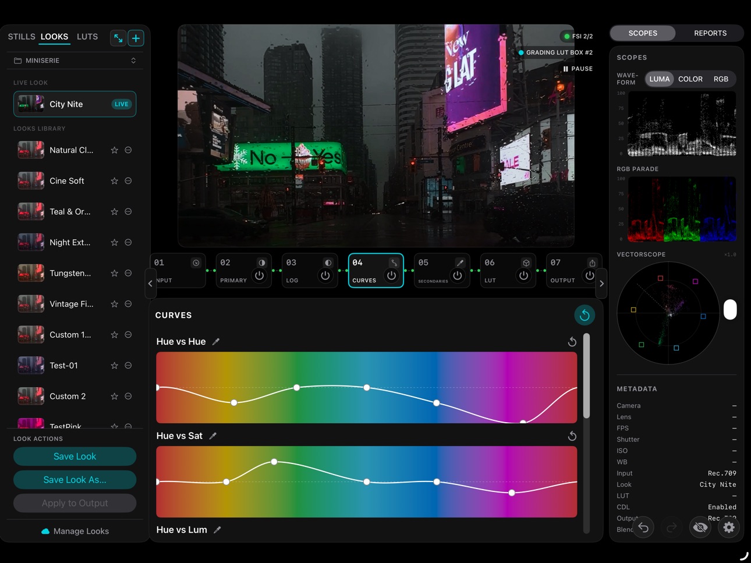
Task: Click the Hue vs Sat peak control point
Action: 274,462
